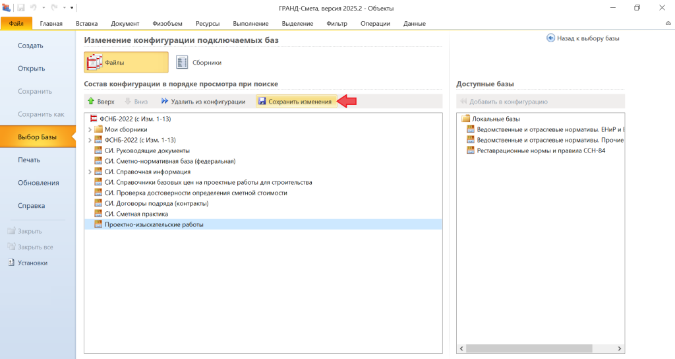Expand ФСНБ-2022 (с Изм. 1-13) folder node

click(90, 140)
